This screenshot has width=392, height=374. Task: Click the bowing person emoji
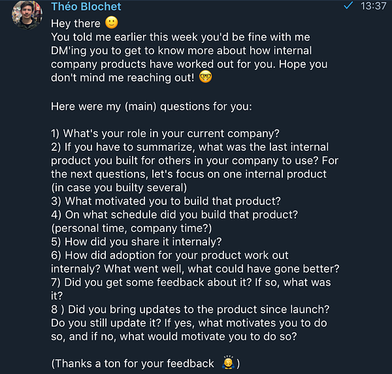[228, 364]
